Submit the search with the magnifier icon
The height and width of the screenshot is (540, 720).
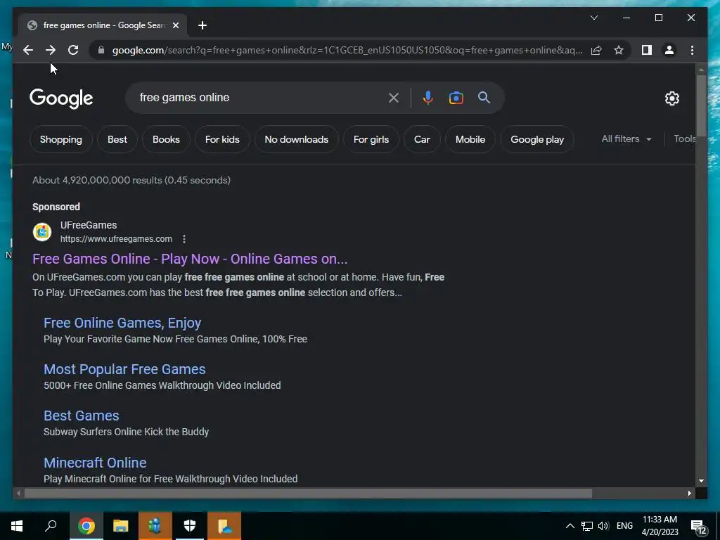pyautogui.click(x=484, y=97)
